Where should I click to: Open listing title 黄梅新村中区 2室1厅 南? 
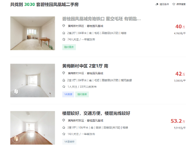click(85, 66)
